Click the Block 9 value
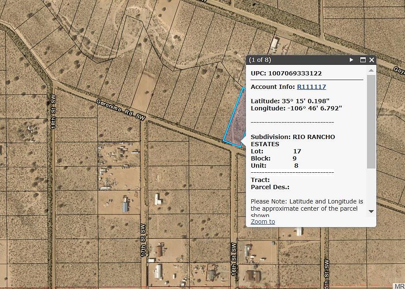Screen dimensions: 405x289 294,158
